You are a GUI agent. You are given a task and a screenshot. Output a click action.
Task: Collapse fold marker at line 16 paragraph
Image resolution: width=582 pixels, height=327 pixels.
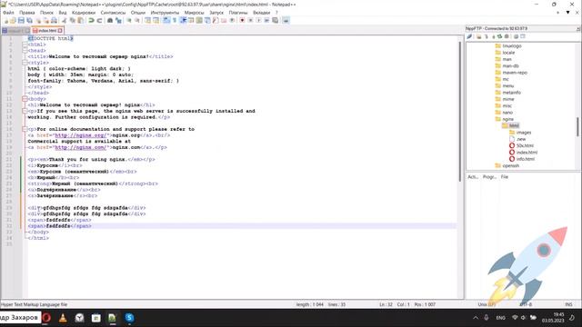point(25,129)
